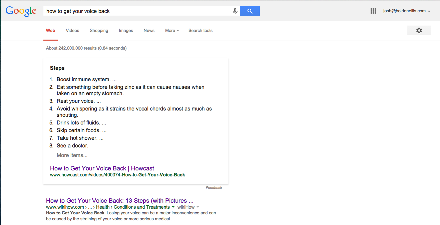The image size is (440, 225).
Task: Open the Google apps grid
Action: pos(373,11)
